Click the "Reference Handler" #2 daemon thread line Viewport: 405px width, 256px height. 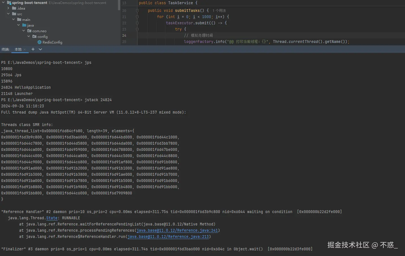tap(172, 212)
